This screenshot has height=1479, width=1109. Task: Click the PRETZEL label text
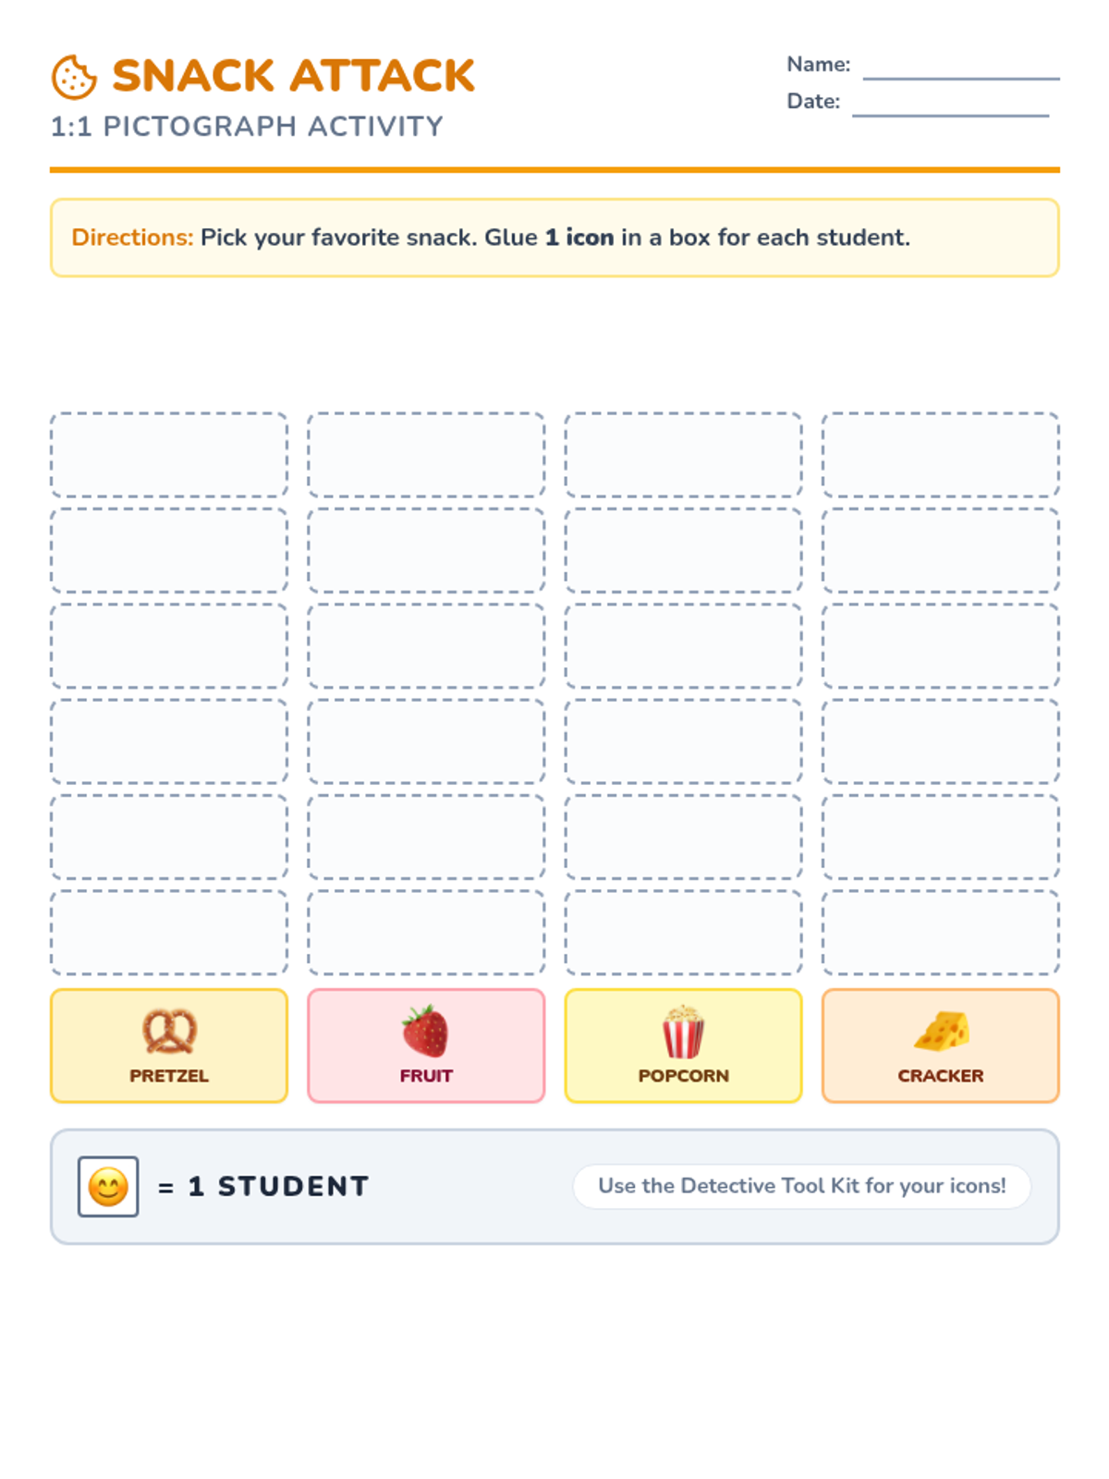[169, 1076]
